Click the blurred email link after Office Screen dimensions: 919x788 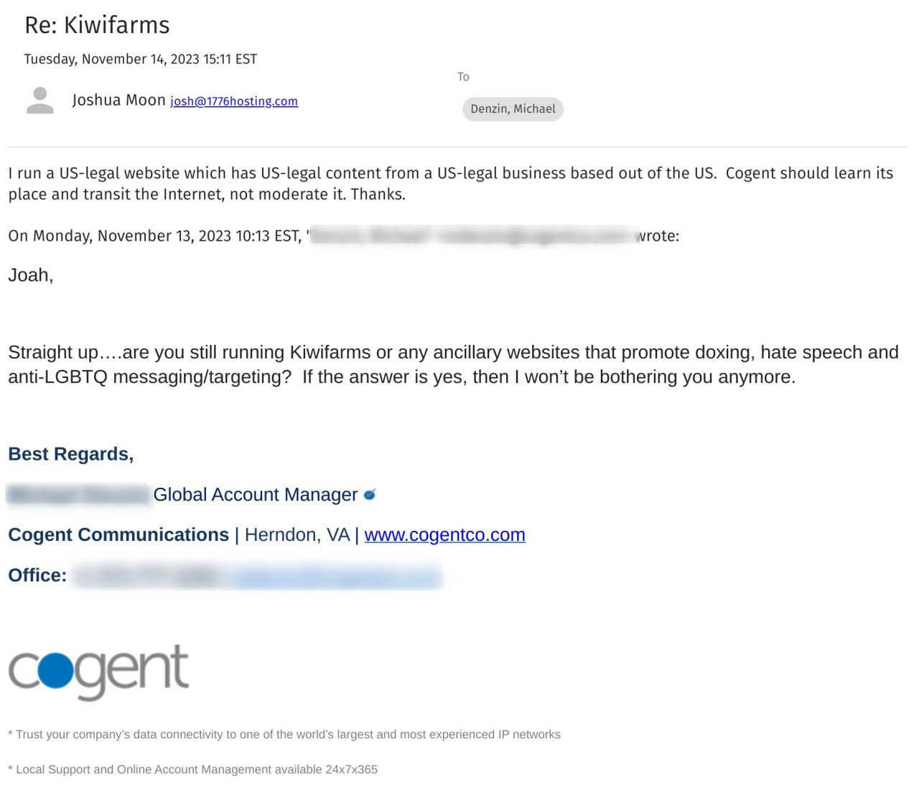[335, 577]
